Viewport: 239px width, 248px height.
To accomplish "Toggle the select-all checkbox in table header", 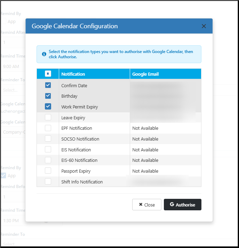I will [48, 74].
